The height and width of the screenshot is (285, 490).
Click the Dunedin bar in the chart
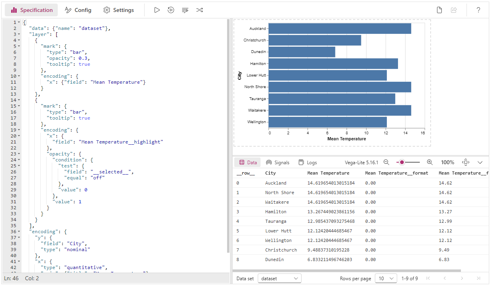302,52
